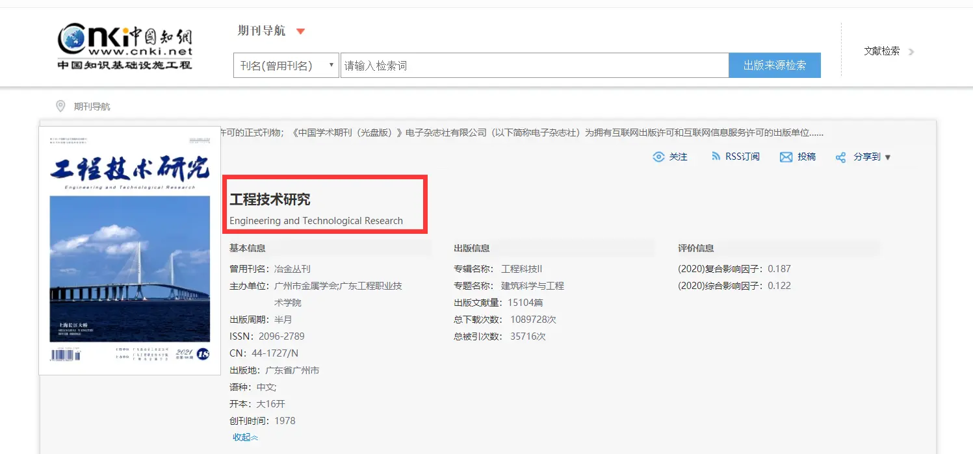The height and width of the screenshot is (454, 973).
Task: Expand the 分享到 dropdown arrow
Action: 888,157
